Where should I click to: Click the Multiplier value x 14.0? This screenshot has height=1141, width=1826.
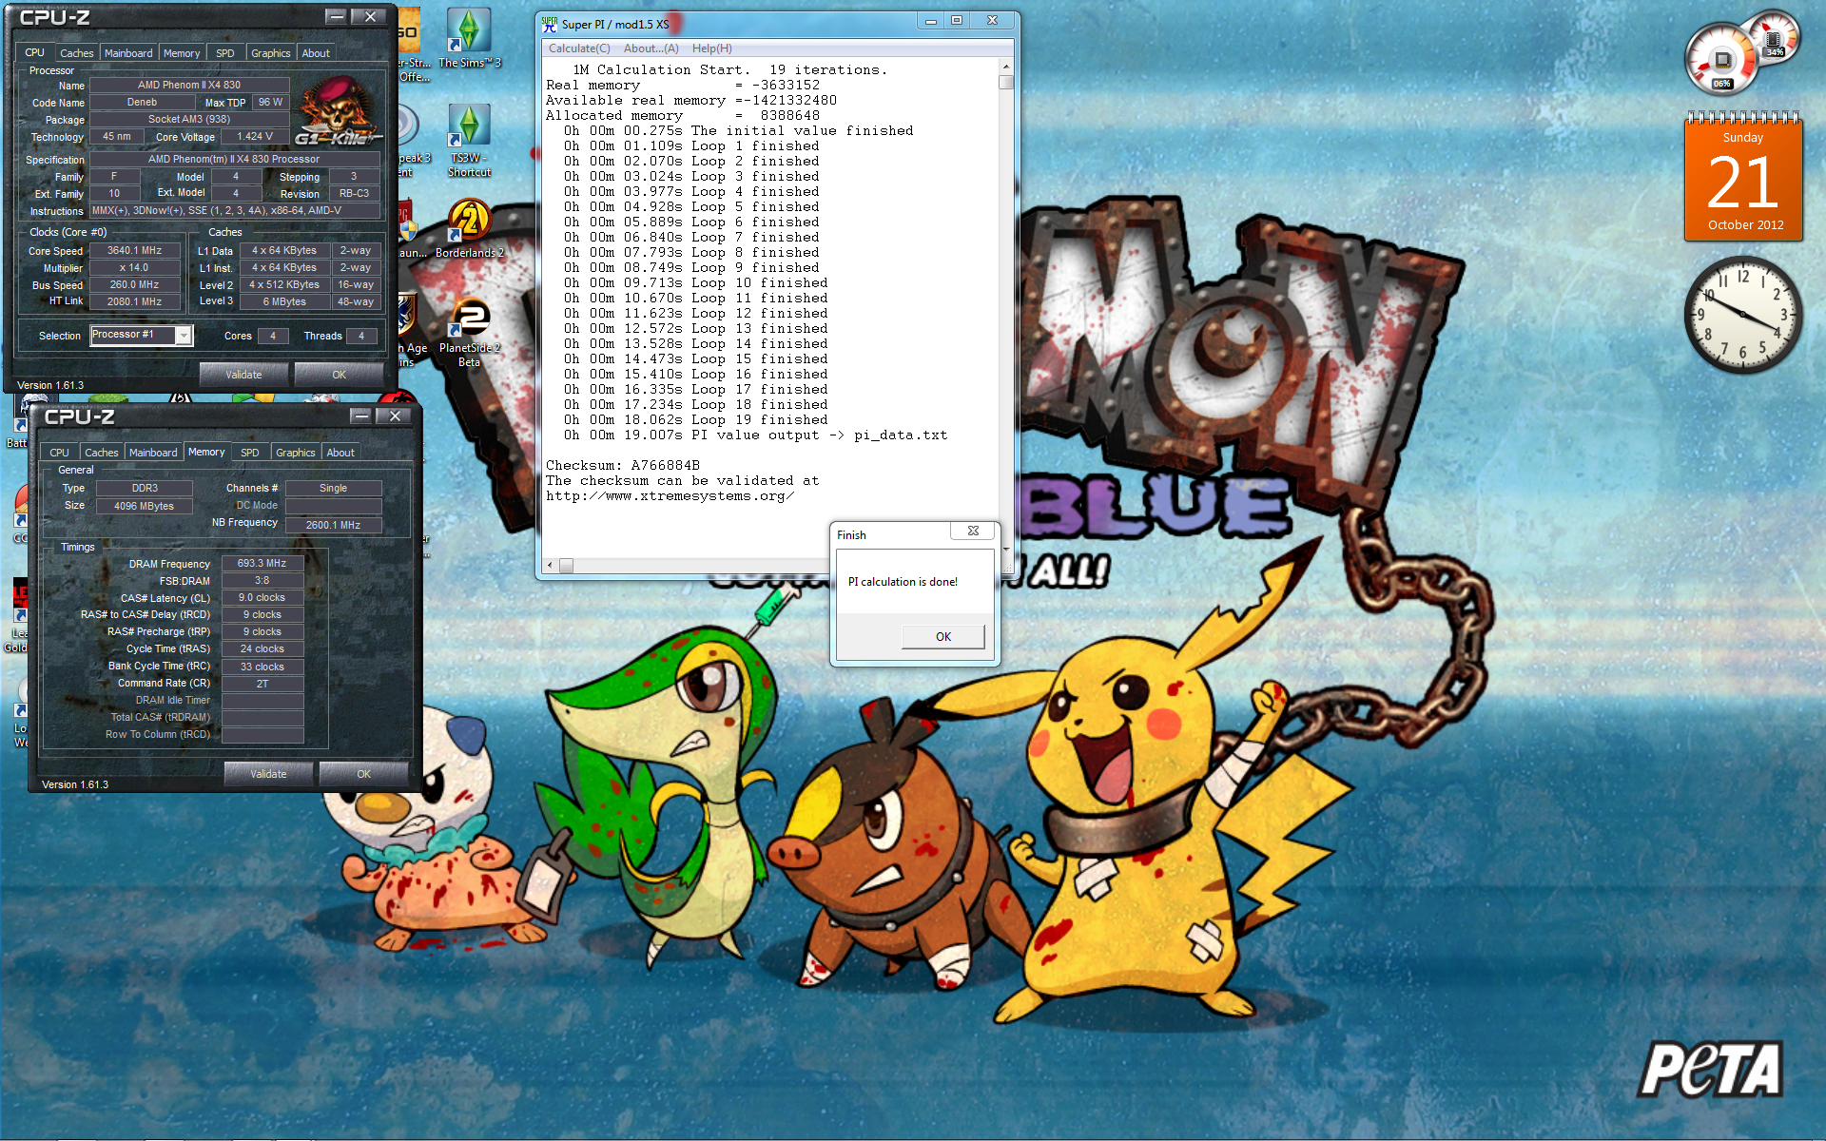pyautogui.click(x=134, y=268)
